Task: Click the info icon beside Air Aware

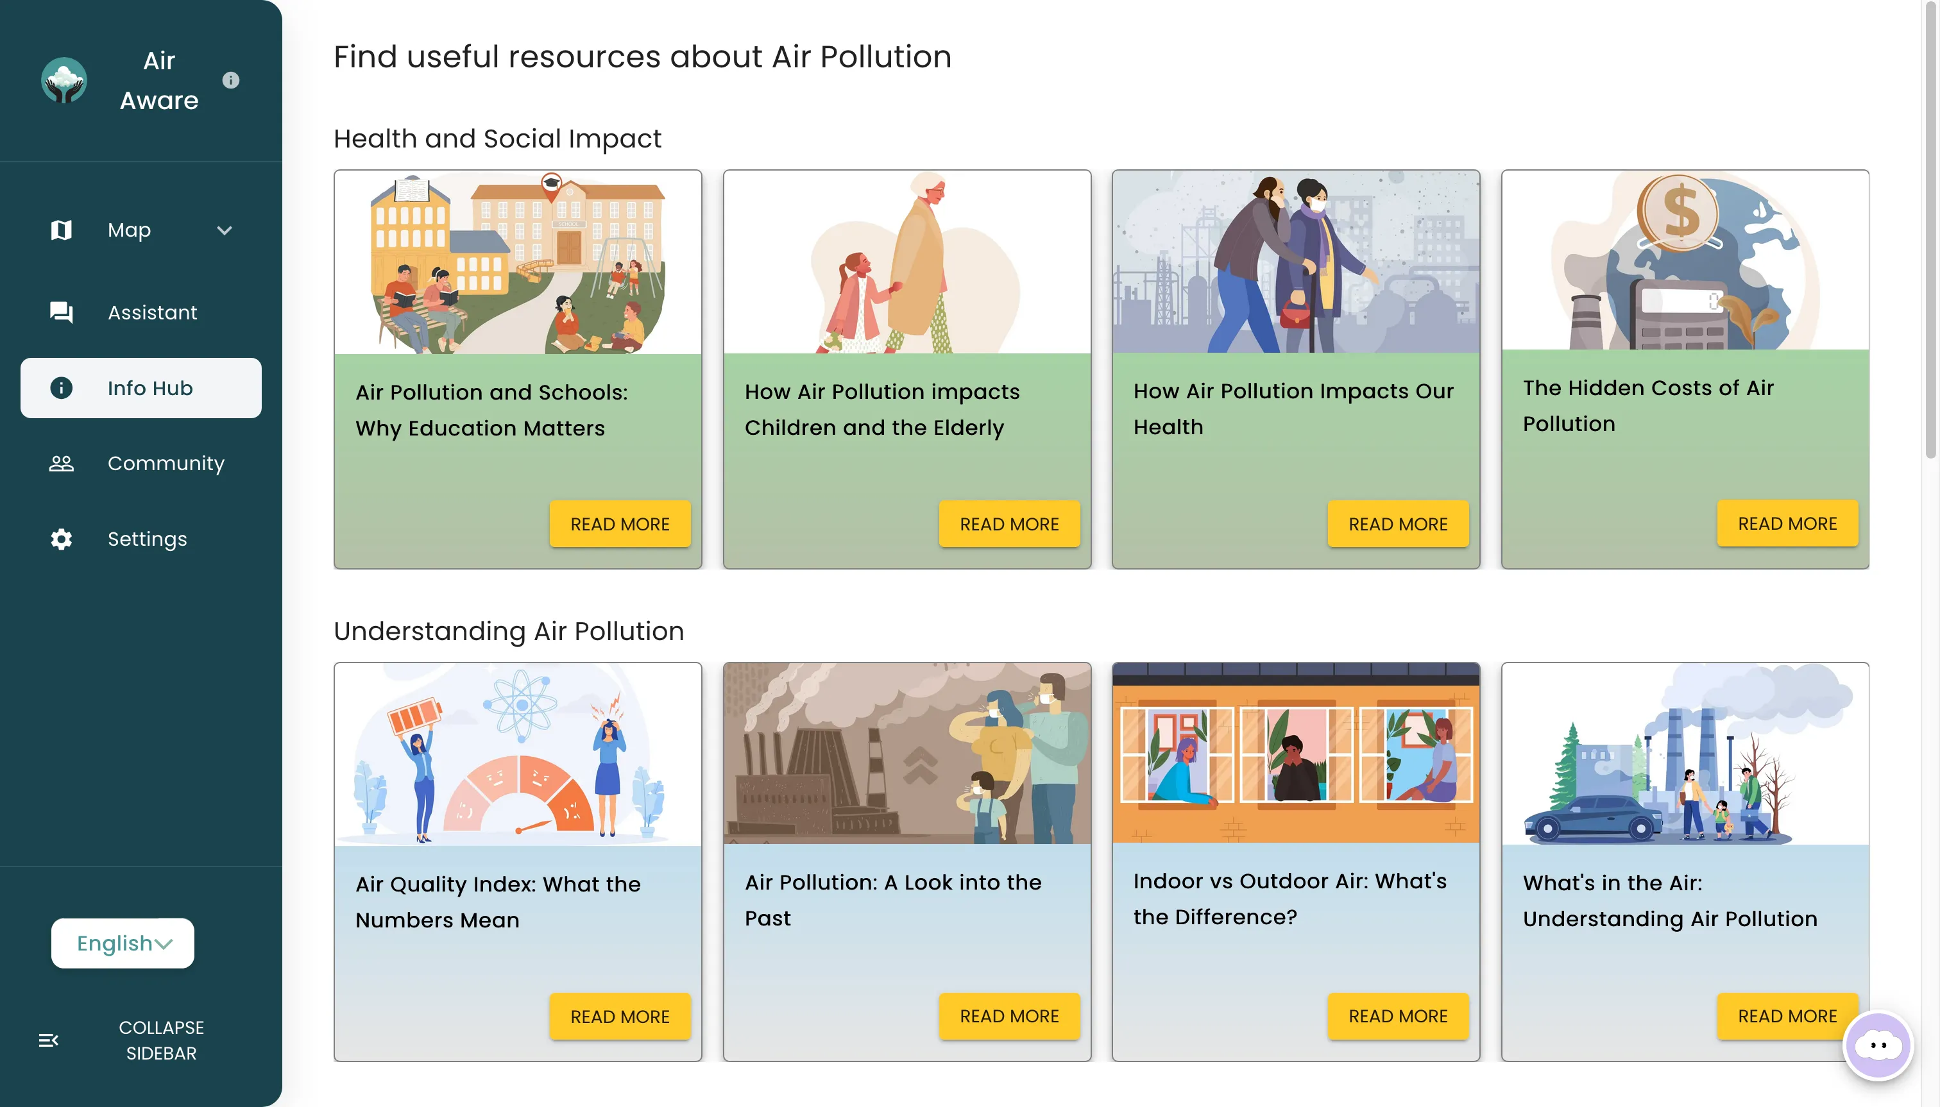Action: click(230, 81)
